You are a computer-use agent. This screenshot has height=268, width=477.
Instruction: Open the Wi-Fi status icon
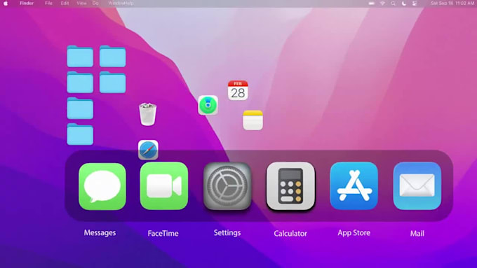point(382,3)
